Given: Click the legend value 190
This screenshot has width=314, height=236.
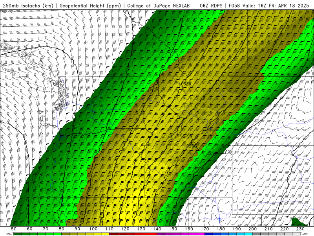Looking at the screenshot, I should [x=237, y=229].
